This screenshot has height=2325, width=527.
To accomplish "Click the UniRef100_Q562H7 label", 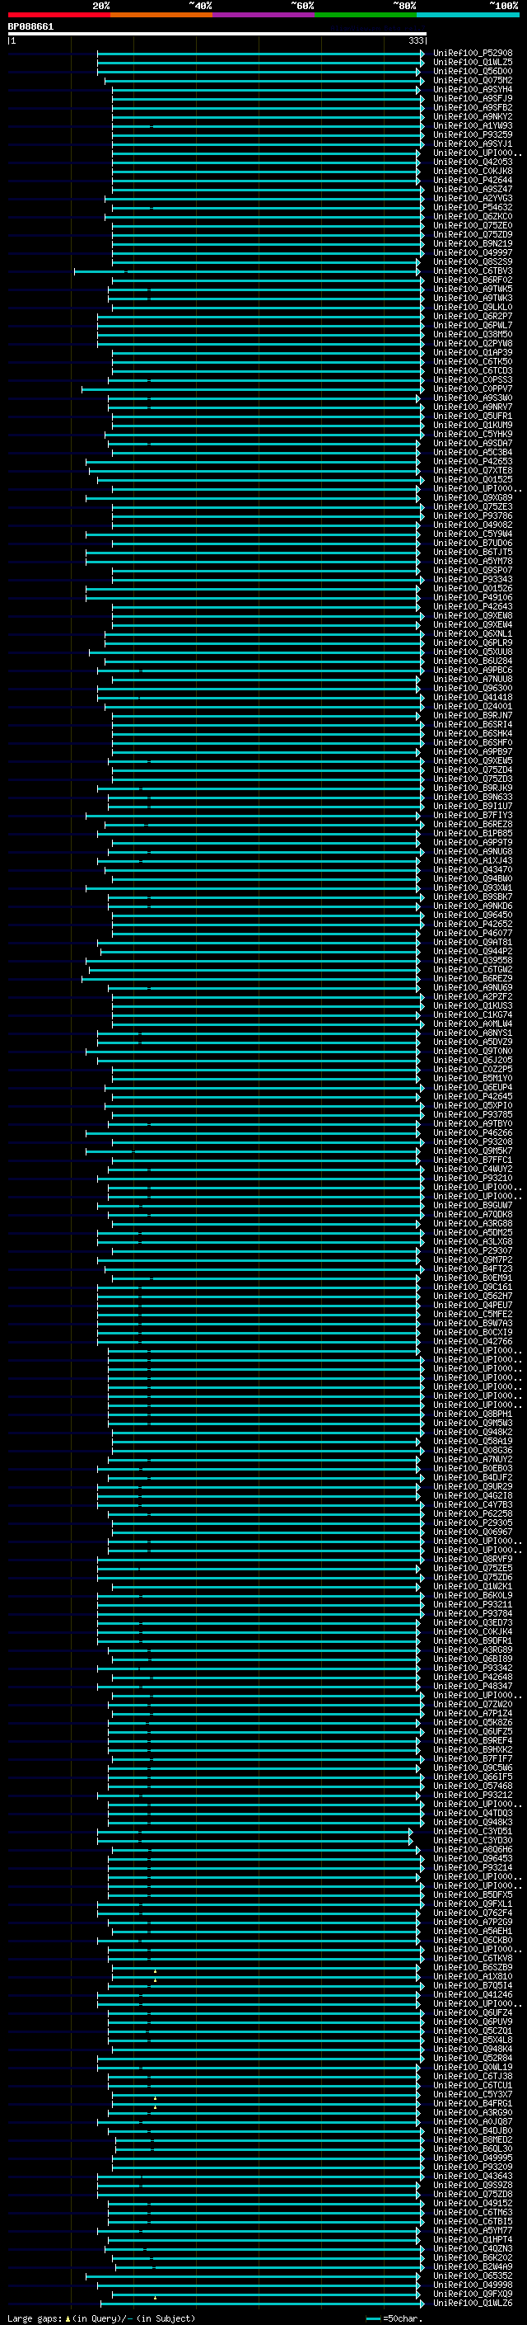I will pyautogui.click(x=473, y=1296).
